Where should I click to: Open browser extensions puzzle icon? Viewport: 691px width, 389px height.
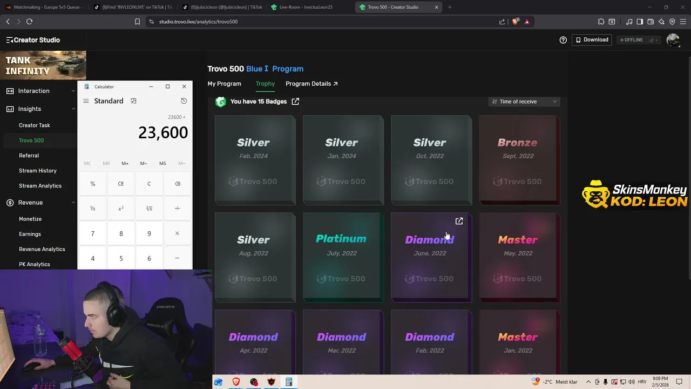[601, 22]
